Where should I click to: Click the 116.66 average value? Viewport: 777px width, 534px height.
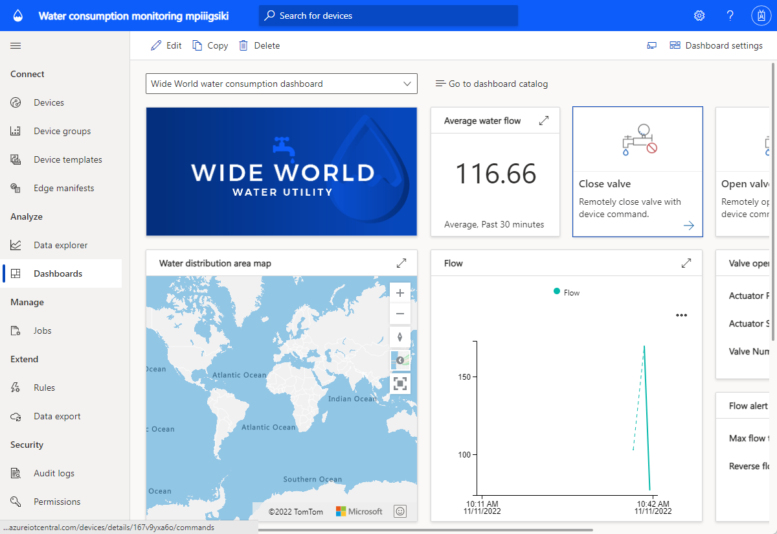496,174
